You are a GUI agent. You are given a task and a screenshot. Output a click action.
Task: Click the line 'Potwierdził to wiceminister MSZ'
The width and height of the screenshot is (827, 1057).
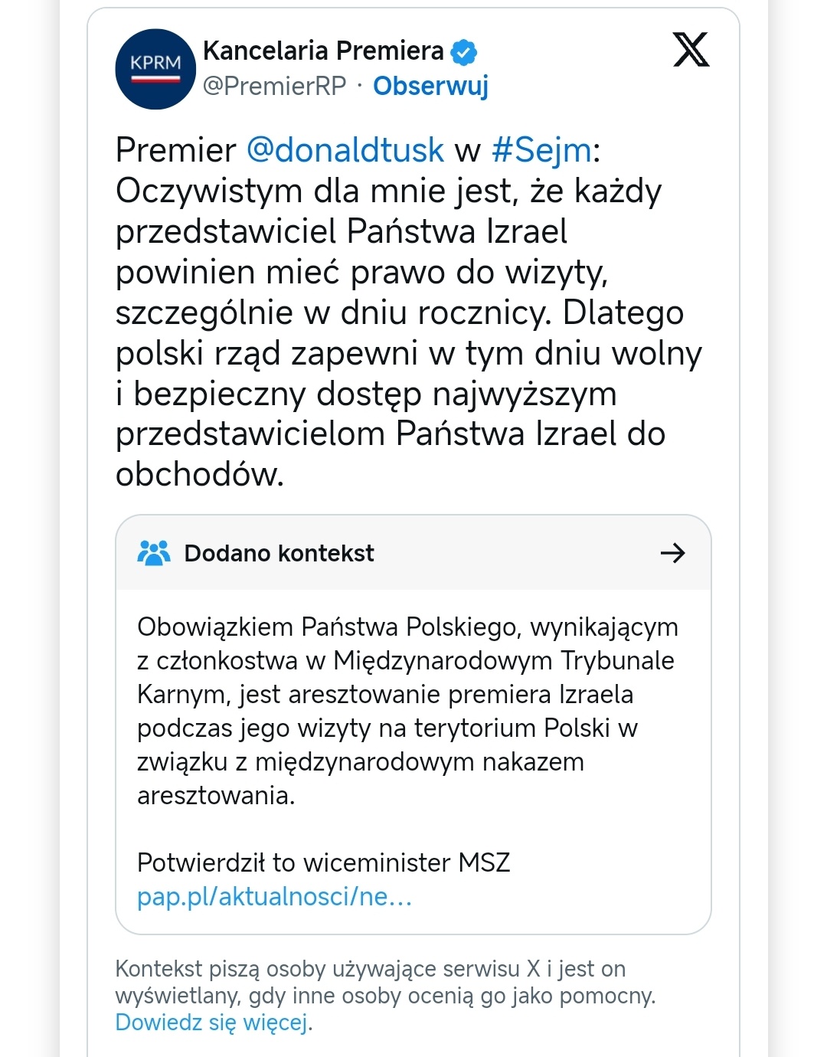323,862
